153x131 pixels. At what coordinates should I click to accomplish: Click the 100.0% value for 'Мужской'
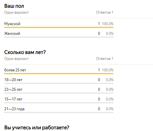point(108,24)
